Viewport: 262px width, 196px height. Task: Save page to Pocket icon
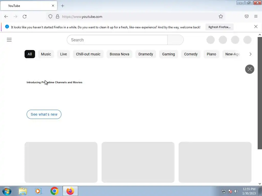coord(247,16)
